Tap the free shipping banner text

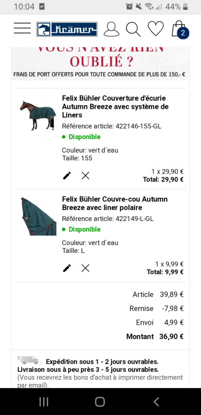99,74
